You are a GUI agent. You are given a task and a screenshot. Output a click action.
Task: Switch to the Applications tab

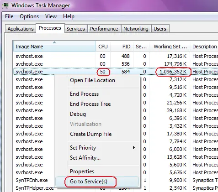(x=21, y=29)
